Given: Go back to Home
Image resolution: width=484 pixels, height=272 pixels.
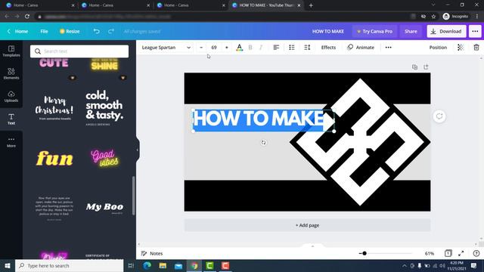Looking at the screenshot, I should pos(18,31).
